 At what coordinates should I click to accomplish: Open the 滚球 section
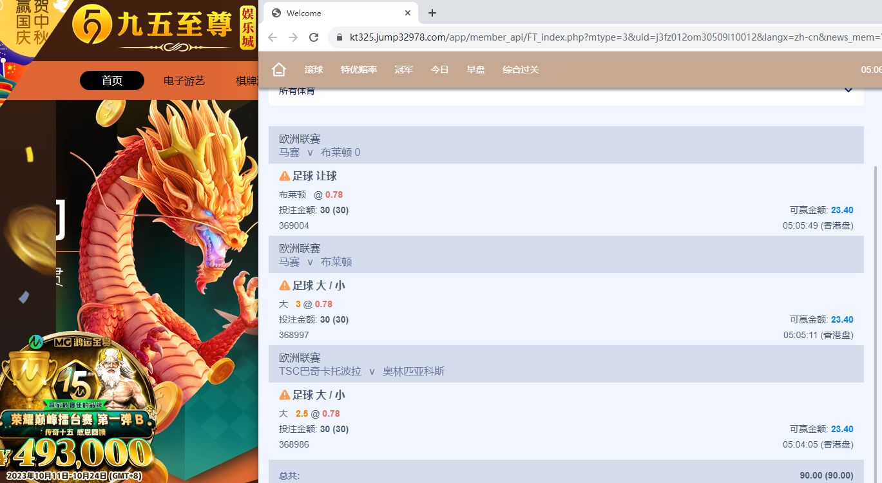pos(314,70)
